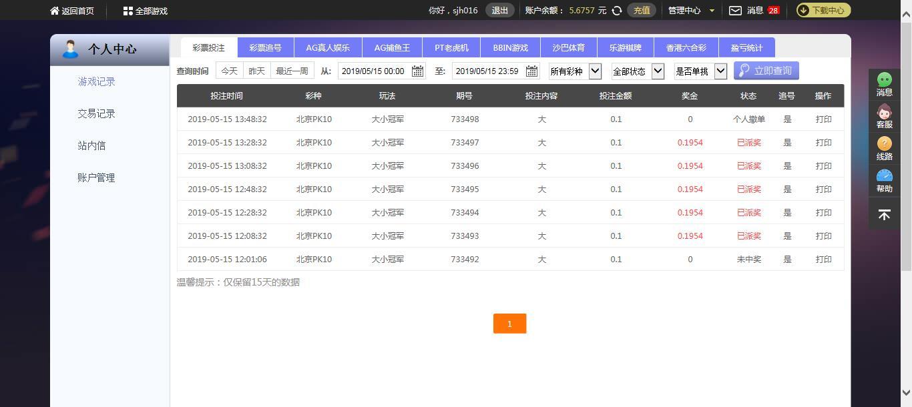Switch to the 彩票追号 tab
The width and height of the screenshot is (912, 407).
click(x=265, y=48)
